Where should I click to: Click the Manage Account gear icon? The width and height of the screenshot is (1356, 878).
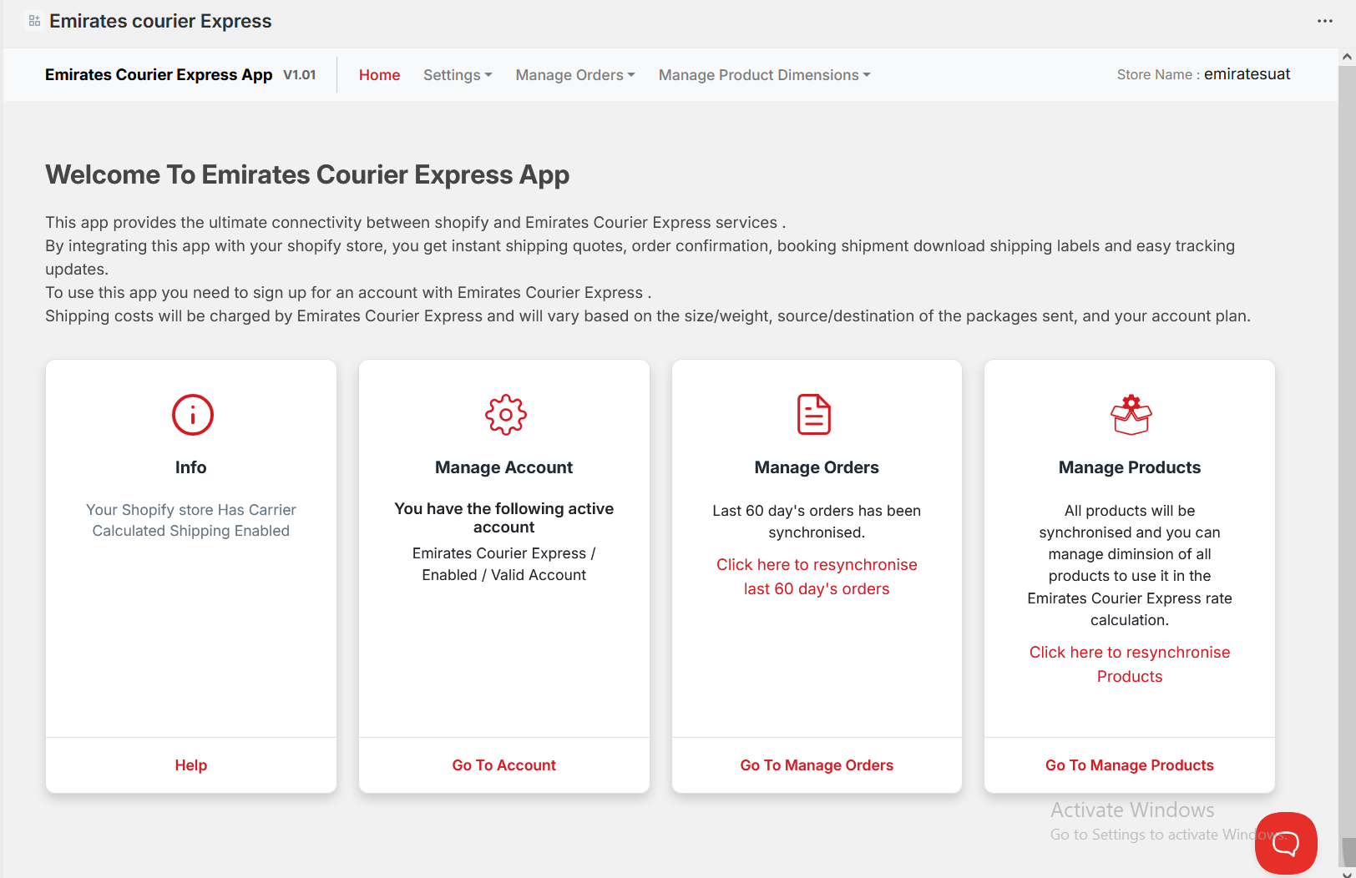point(505,415)
